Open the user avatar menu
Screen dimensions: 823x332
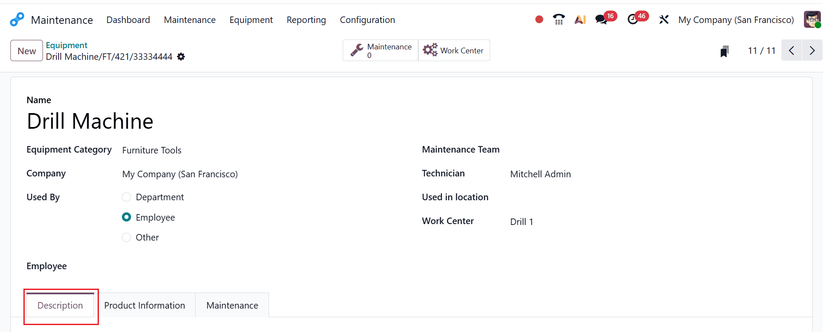(812, 20)
